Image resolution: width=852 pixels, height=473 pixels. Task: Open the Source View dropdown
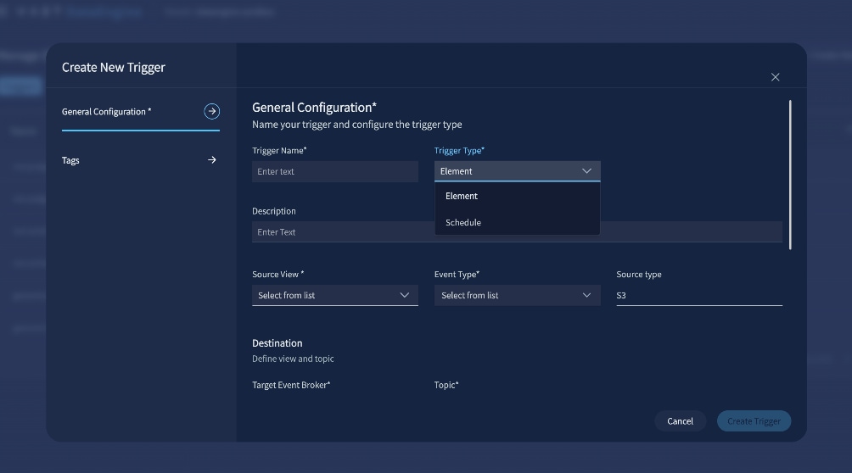pyautogui.click(x=334, y=296)
